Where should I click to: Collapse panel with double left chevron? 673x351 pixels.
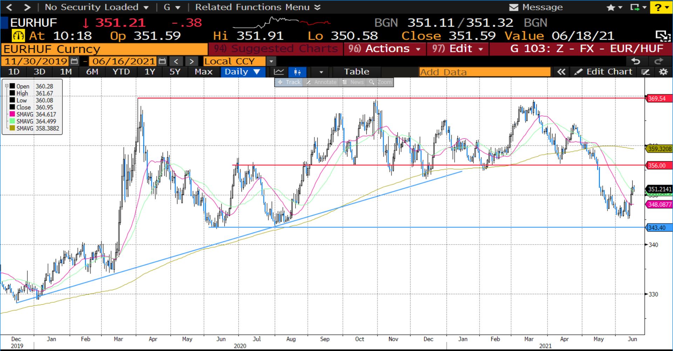pos(561,72)
